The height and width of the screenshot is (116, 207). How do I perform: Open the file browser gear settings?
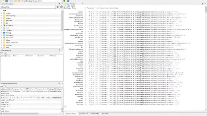click(61, 7)
